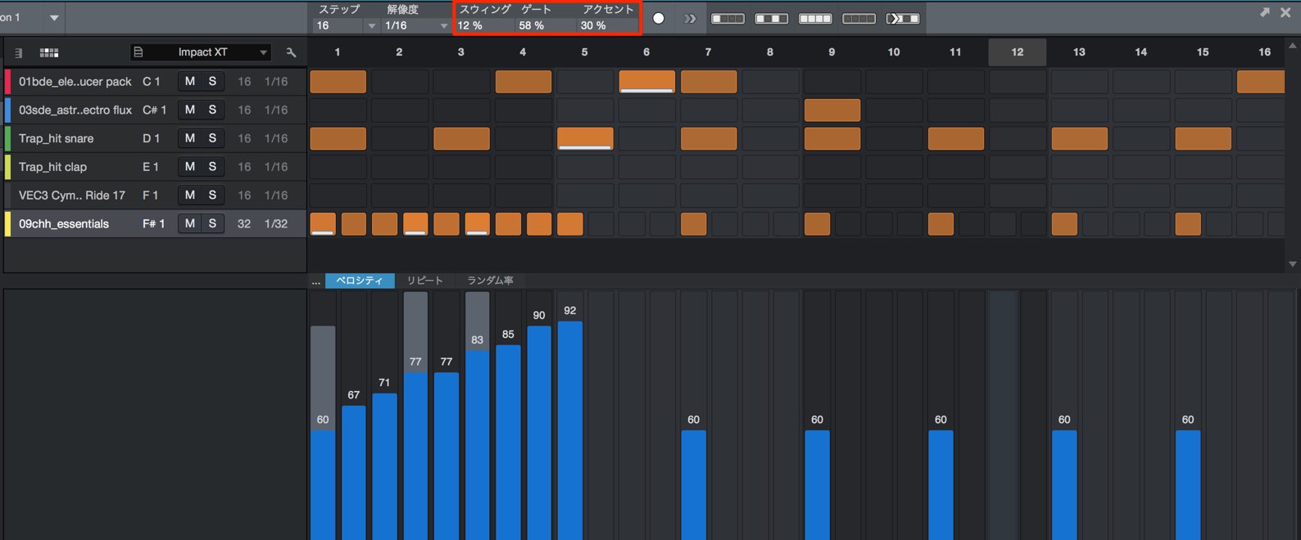This screenshot has width=1301, height=540.
Task: Click the blue color swatch of 03sde_astr..ectro flux
Action: point(8,110)
